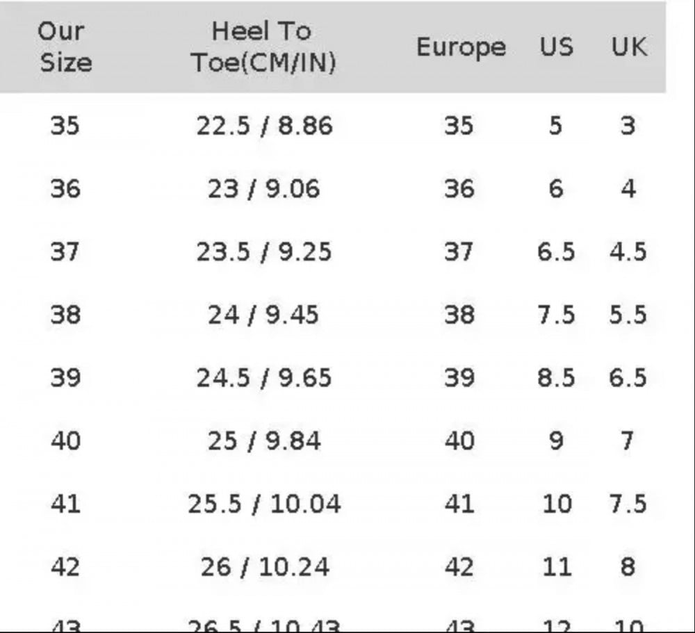This screenshot has height=633, width=695.
Task: Click the 23 / 9.06 heel-to-toe value
Action: [264, 189]
